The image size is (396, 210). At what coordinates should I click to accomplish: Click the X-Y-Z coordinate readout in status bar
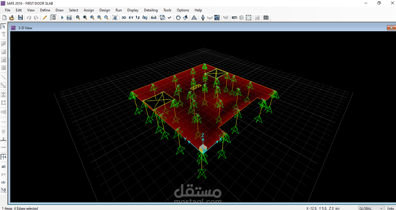pos(323,208)
